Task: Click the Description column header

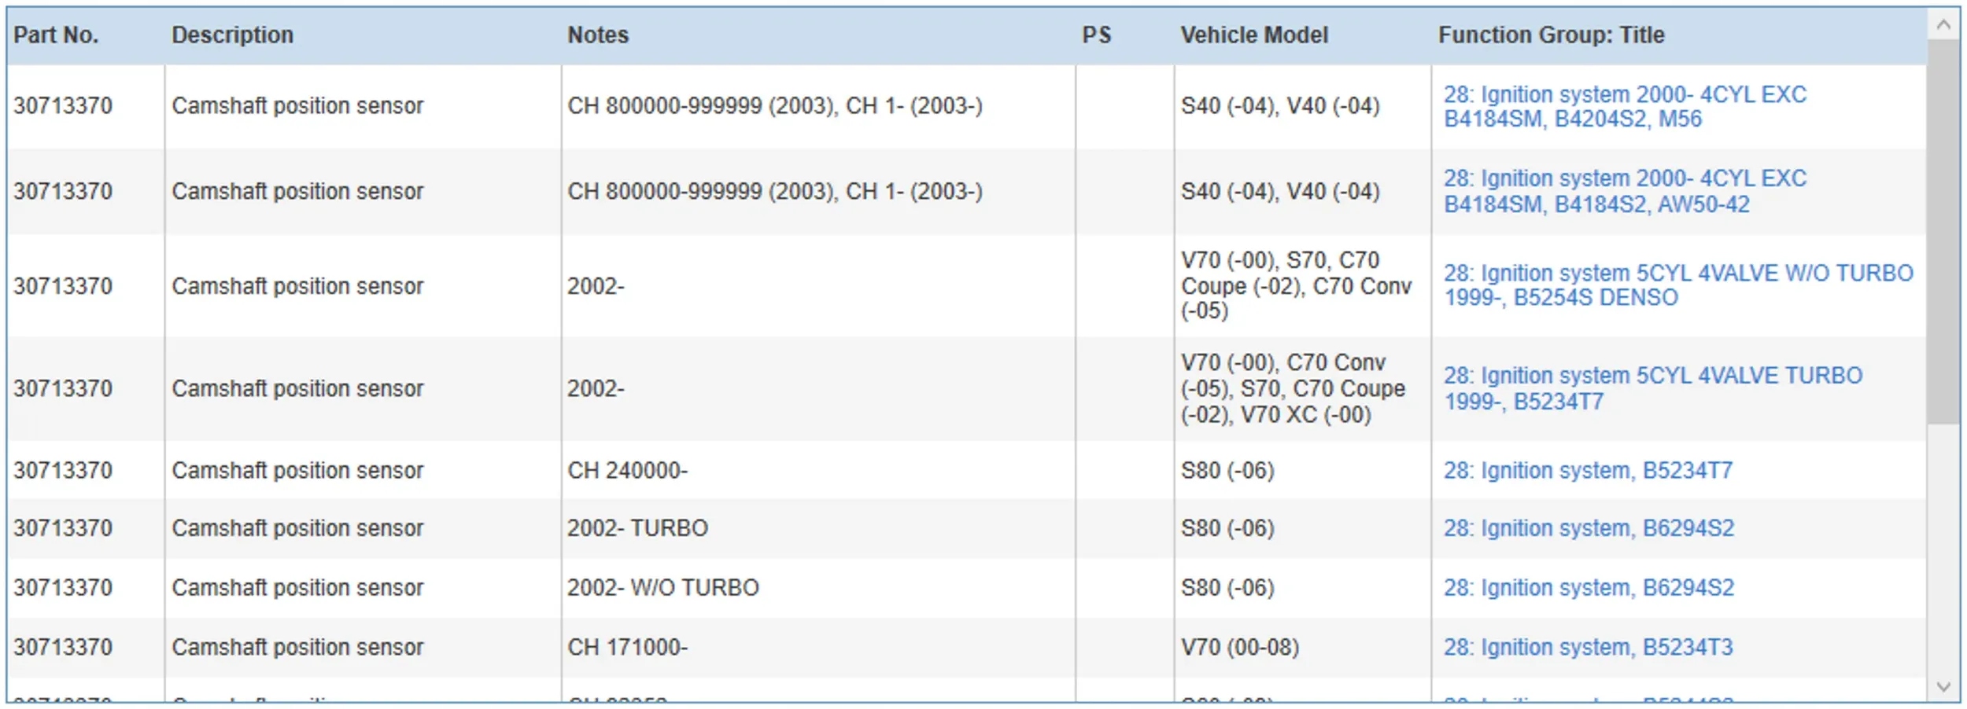Action: click(x=232, y=35)
